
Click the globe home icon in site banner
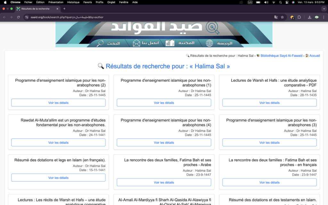(x=209, y=43)
